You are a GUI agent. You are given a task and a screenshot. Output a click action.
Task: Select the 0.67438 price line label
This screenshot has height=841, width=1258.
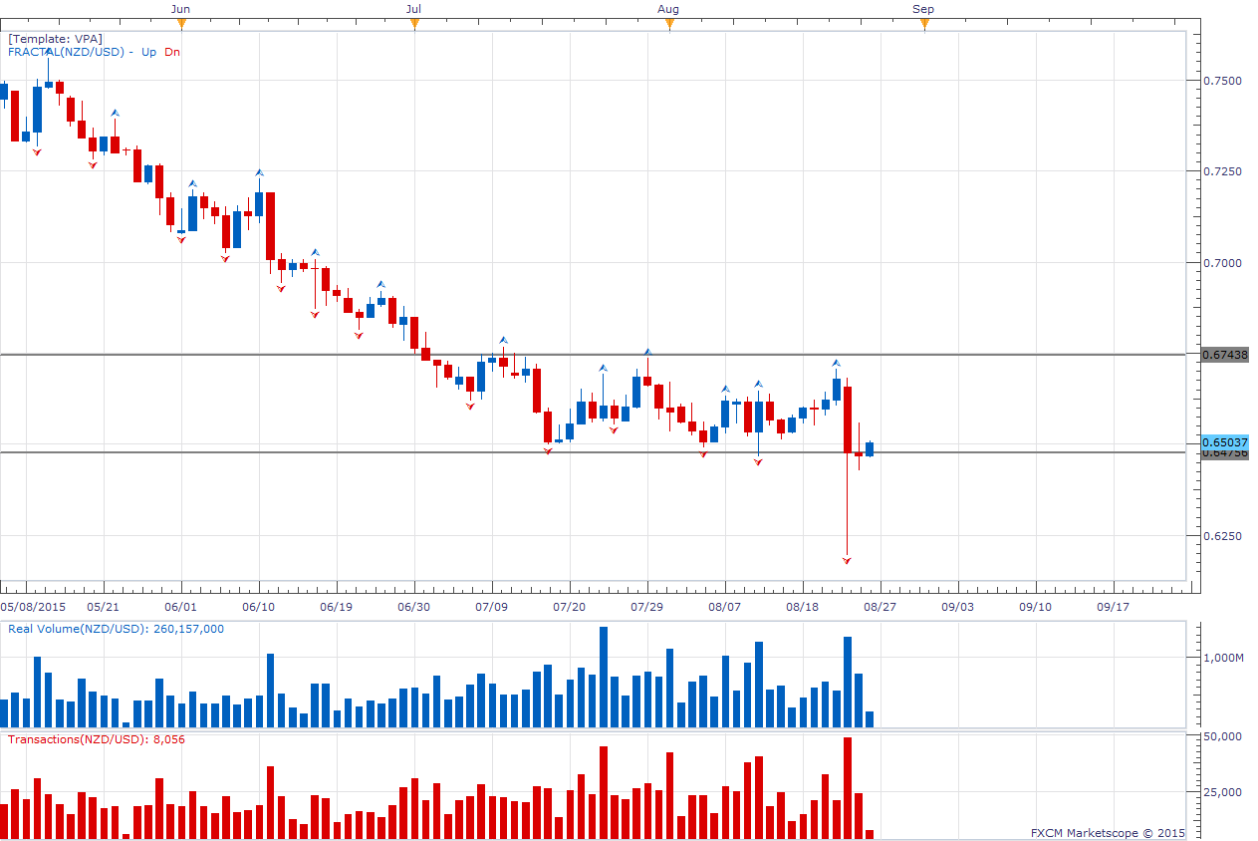coord(1224,355)
